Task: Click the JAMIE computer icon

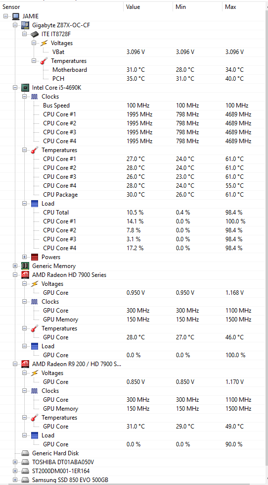Action: 16,16
